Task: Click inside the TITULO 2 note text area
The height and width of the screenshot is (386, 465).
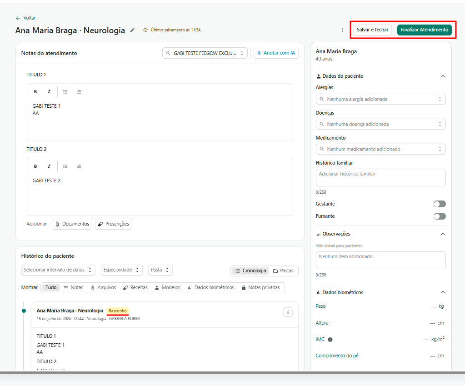Action: pyautogui.click(x=160, y=195)
